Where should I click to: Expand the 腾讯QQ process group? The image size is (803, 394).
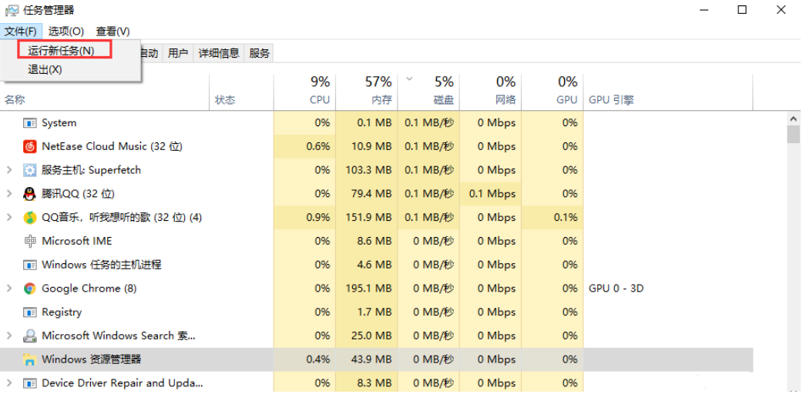(9, 194)
